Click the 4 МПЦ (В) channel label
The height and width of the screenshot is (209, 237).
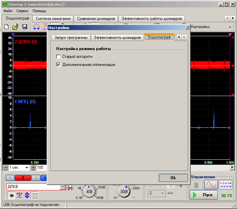pos(25,102)
